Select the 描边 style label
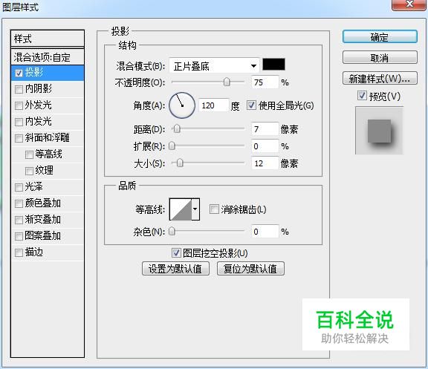 (34, 252)
